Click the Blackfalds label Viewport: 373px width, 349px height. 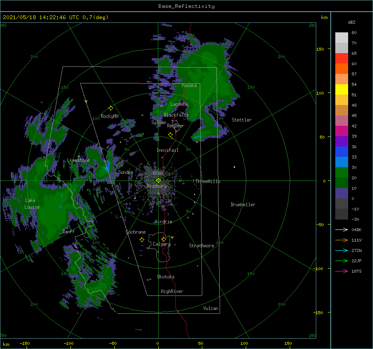[176, 115]
